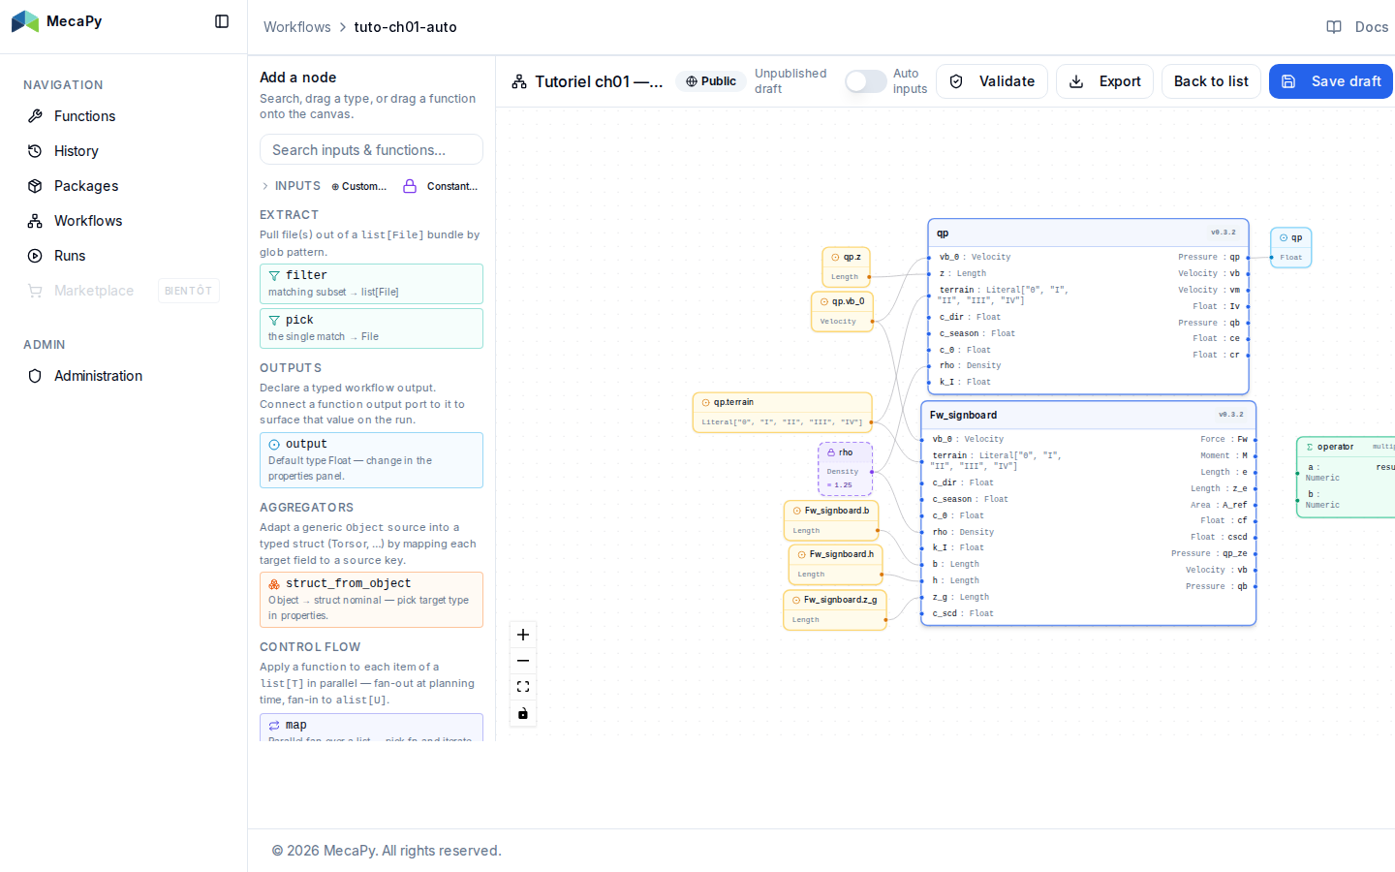
Task: Go to the Packages navigation item
Action: click(86, 186)
